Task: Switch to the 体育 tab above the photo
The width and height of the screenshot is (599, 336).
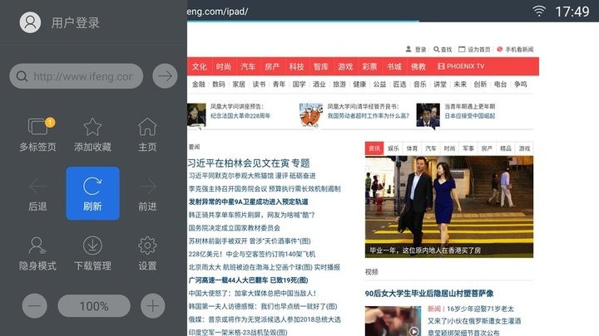Action: (413, 148)
